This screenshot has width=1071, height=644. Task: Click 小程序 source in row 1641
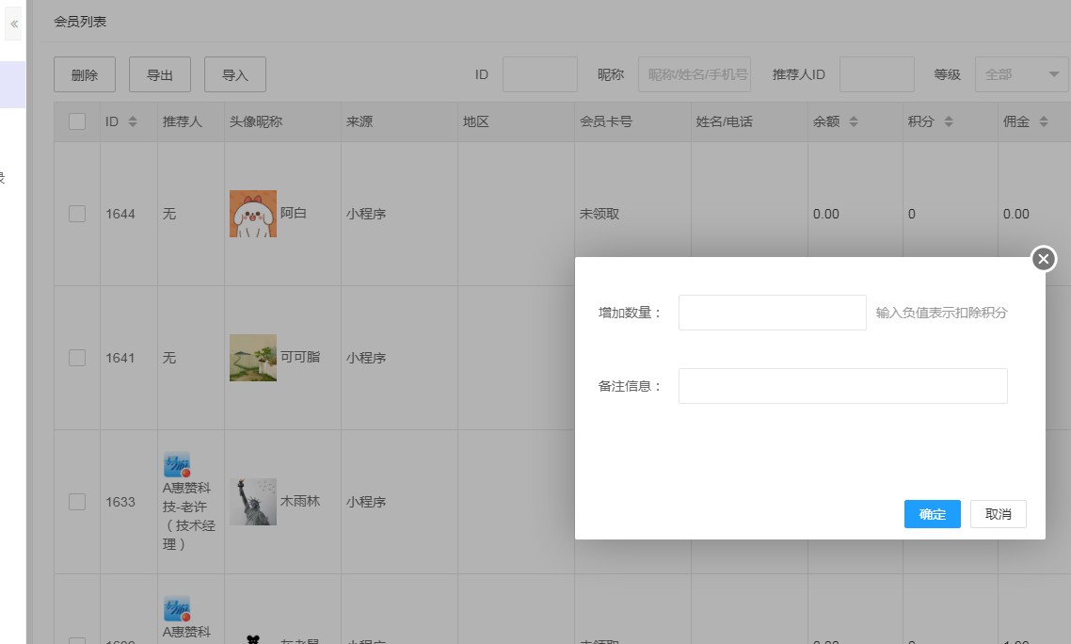tap(366, 358)
